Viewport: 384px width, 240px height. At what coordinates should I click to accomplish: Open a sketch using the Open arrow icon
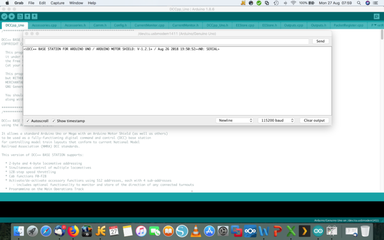click(x=27, y=16)
